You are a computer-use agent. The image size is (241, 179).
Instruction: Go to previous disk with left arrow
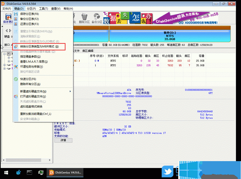coord(7,30)
